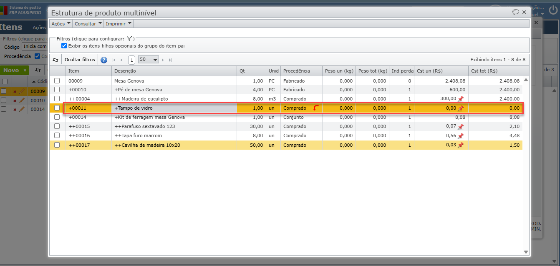Screen dimensions: 560x266
Task: Go to last page pagination icon
Action: [170, 60]
